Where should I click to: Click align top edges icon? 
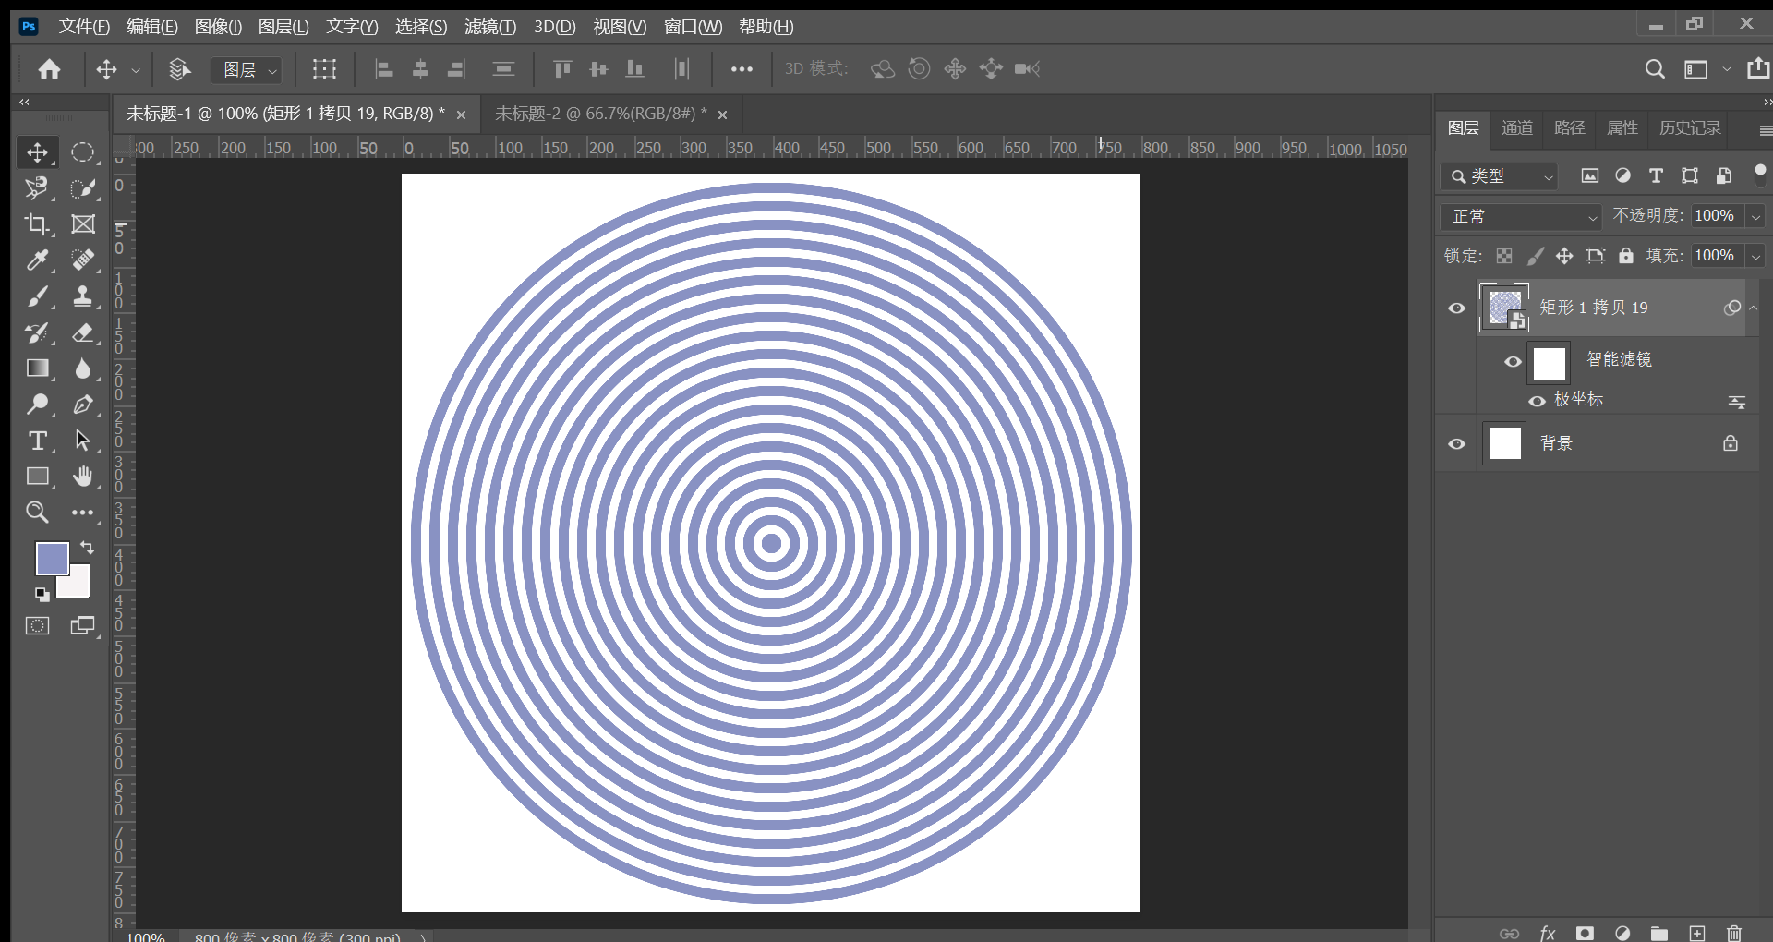[x=561, y=69]
